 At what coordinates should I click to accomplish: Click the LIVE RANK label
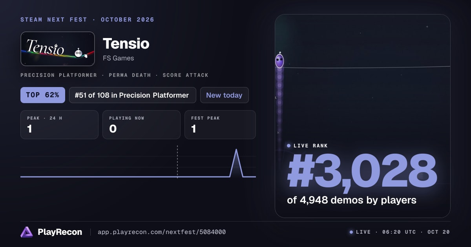pos(310,146)
